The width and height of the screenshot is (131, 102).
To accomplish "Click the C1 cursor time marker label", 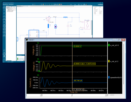I will tap(78, 90).
